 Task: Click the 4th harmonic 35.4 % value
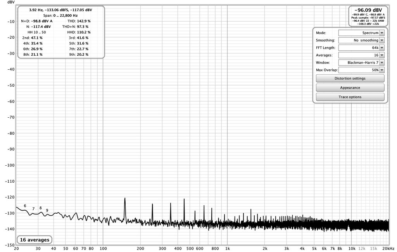click(37, 43)
